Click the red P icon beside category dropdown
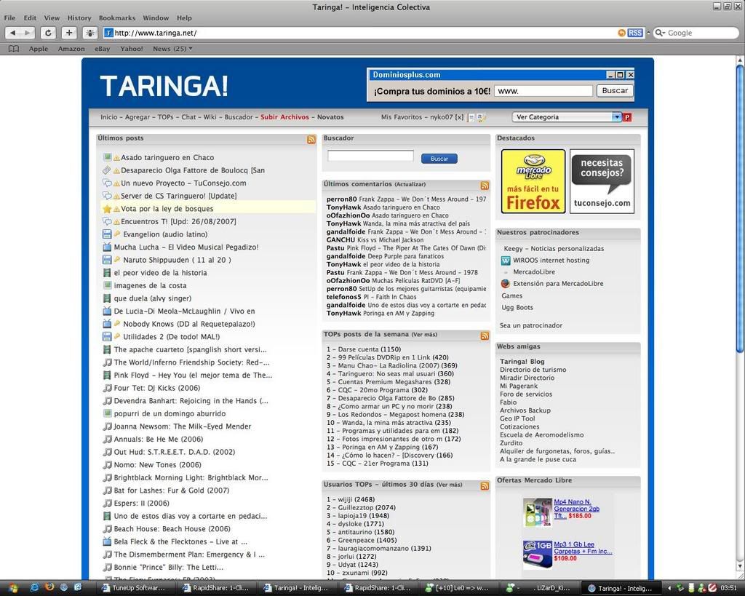The height and width of the screenshot is (596, 745). (627, 117)
